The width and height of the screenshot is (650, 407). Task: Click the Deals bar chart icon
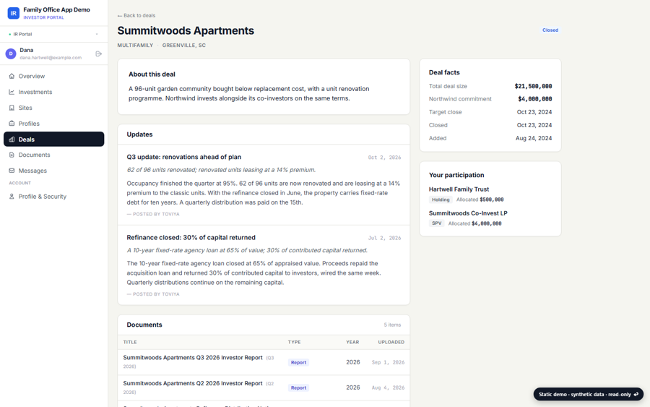[x=12, y=140]
